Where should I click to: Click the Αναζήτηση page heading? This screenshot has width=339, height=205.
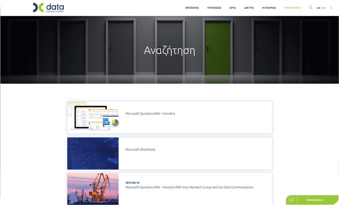[x=169, y=50]
